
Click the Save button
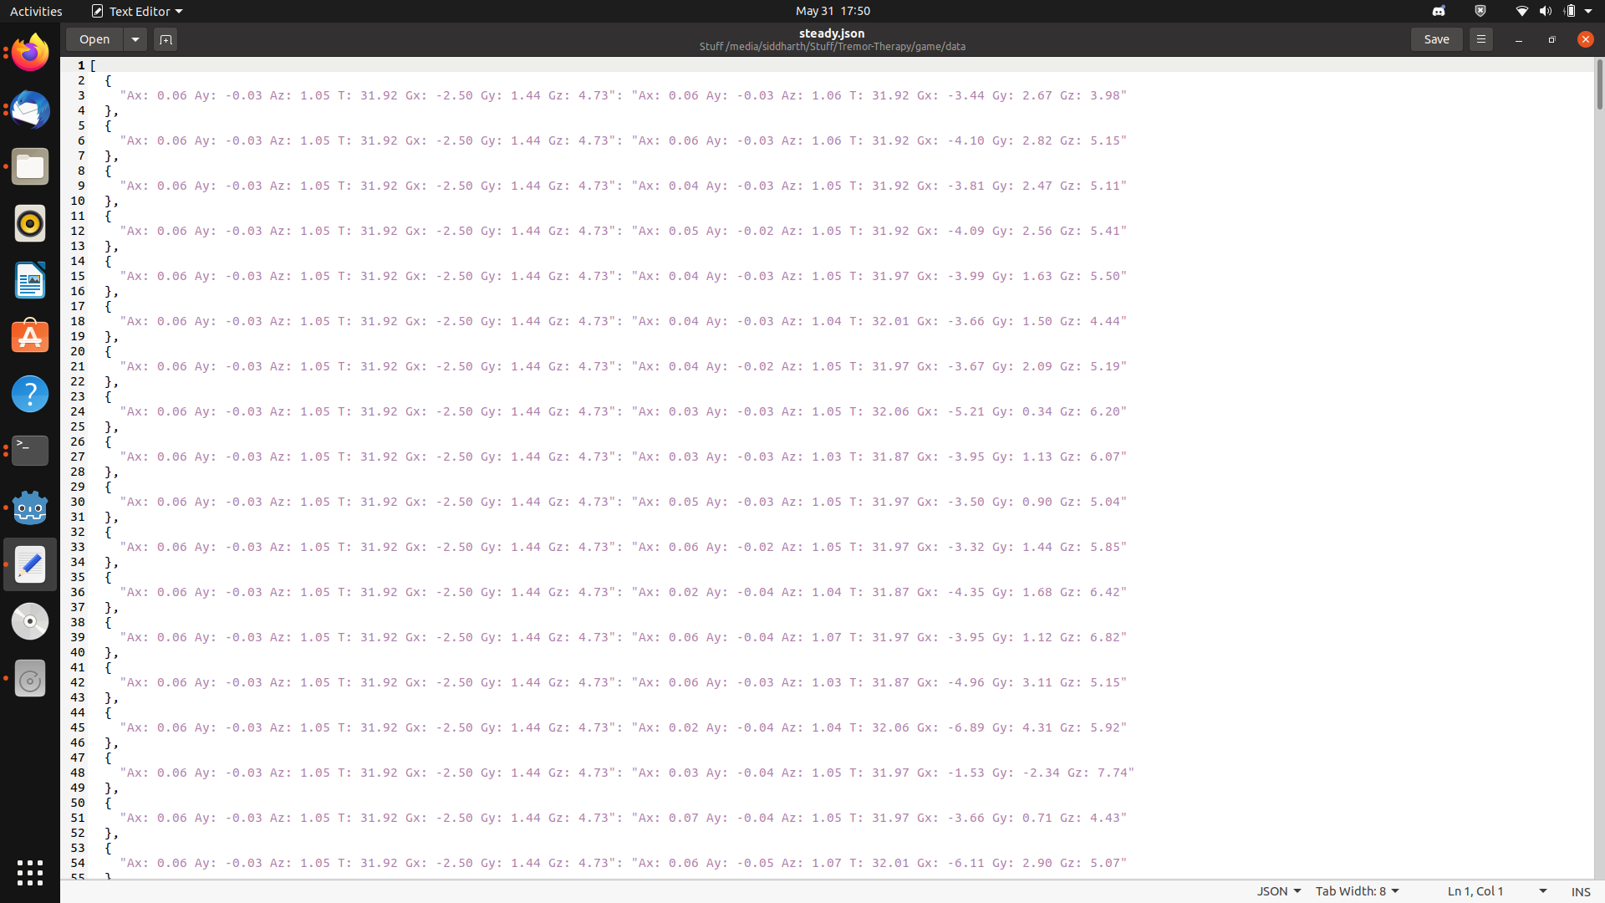click(x=1436, y=39)
